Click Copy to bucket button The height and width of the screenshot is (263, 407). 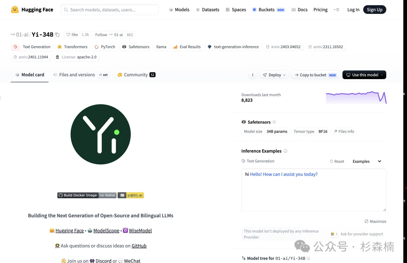tap(315, 75)
